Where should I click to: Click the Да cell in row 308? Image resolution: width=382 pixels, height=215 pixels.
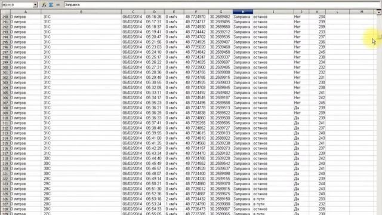click(x=301, y=107)
